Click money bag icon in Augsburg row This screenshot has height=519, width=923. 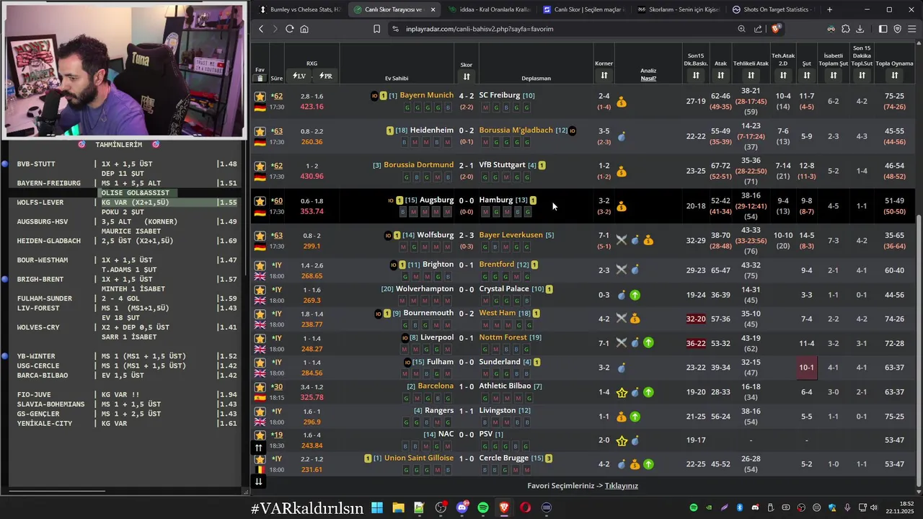(622, 206)
